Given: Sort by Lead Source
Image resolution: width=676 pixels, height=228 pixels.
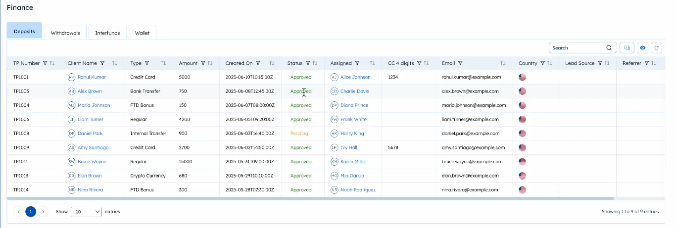Looking at the screenshot, I should (x=607, y=63).
